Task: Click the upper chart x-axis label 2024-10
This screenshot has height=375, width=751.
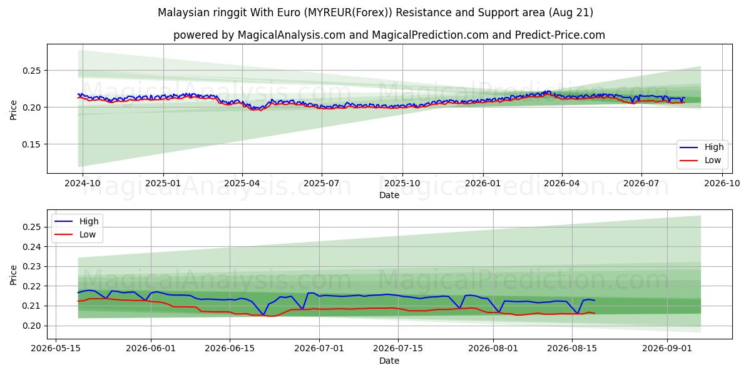Action: (83, 183)
